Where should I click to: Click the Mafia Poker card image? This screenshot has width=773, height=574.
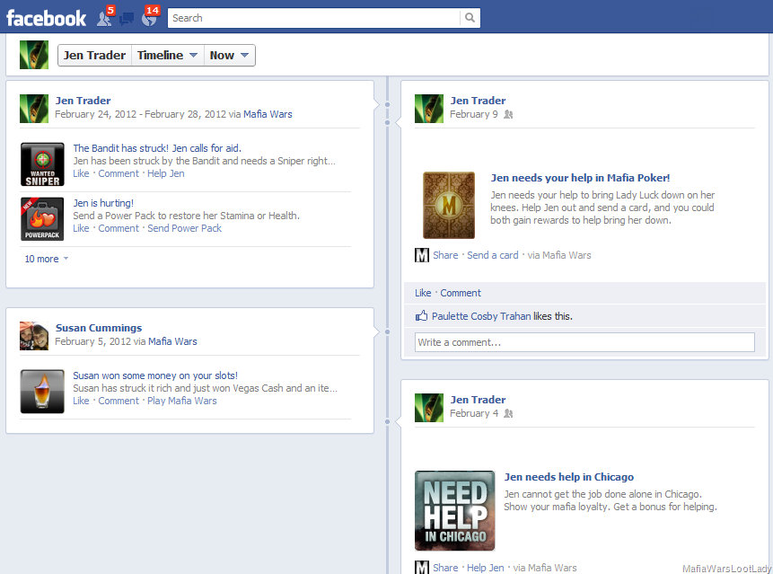(449, 205)
